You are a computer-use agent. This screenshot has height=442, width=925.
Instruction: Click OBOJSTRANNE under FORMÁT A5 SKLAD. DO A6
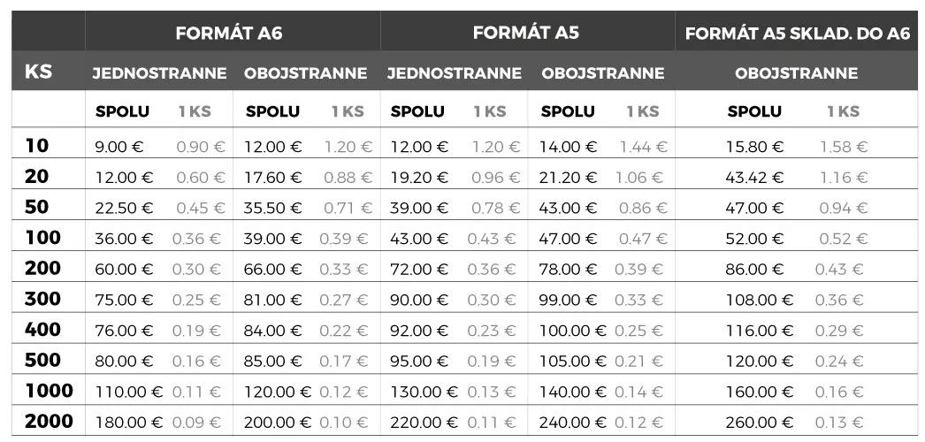click(x=796, y=73)
